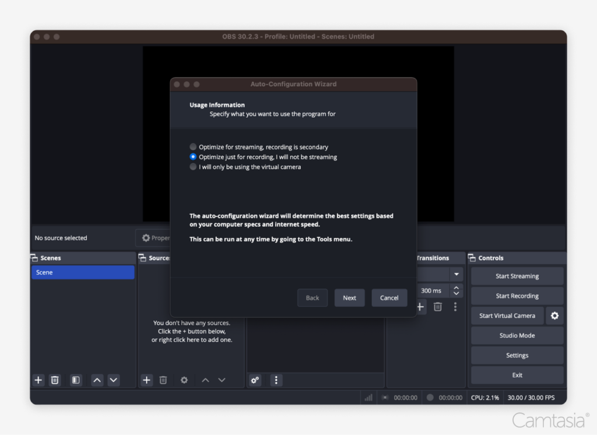Open the transitions overflow menu
This screenshot has width=597, height=435.
pyautogui.click(x=455, y=307)
